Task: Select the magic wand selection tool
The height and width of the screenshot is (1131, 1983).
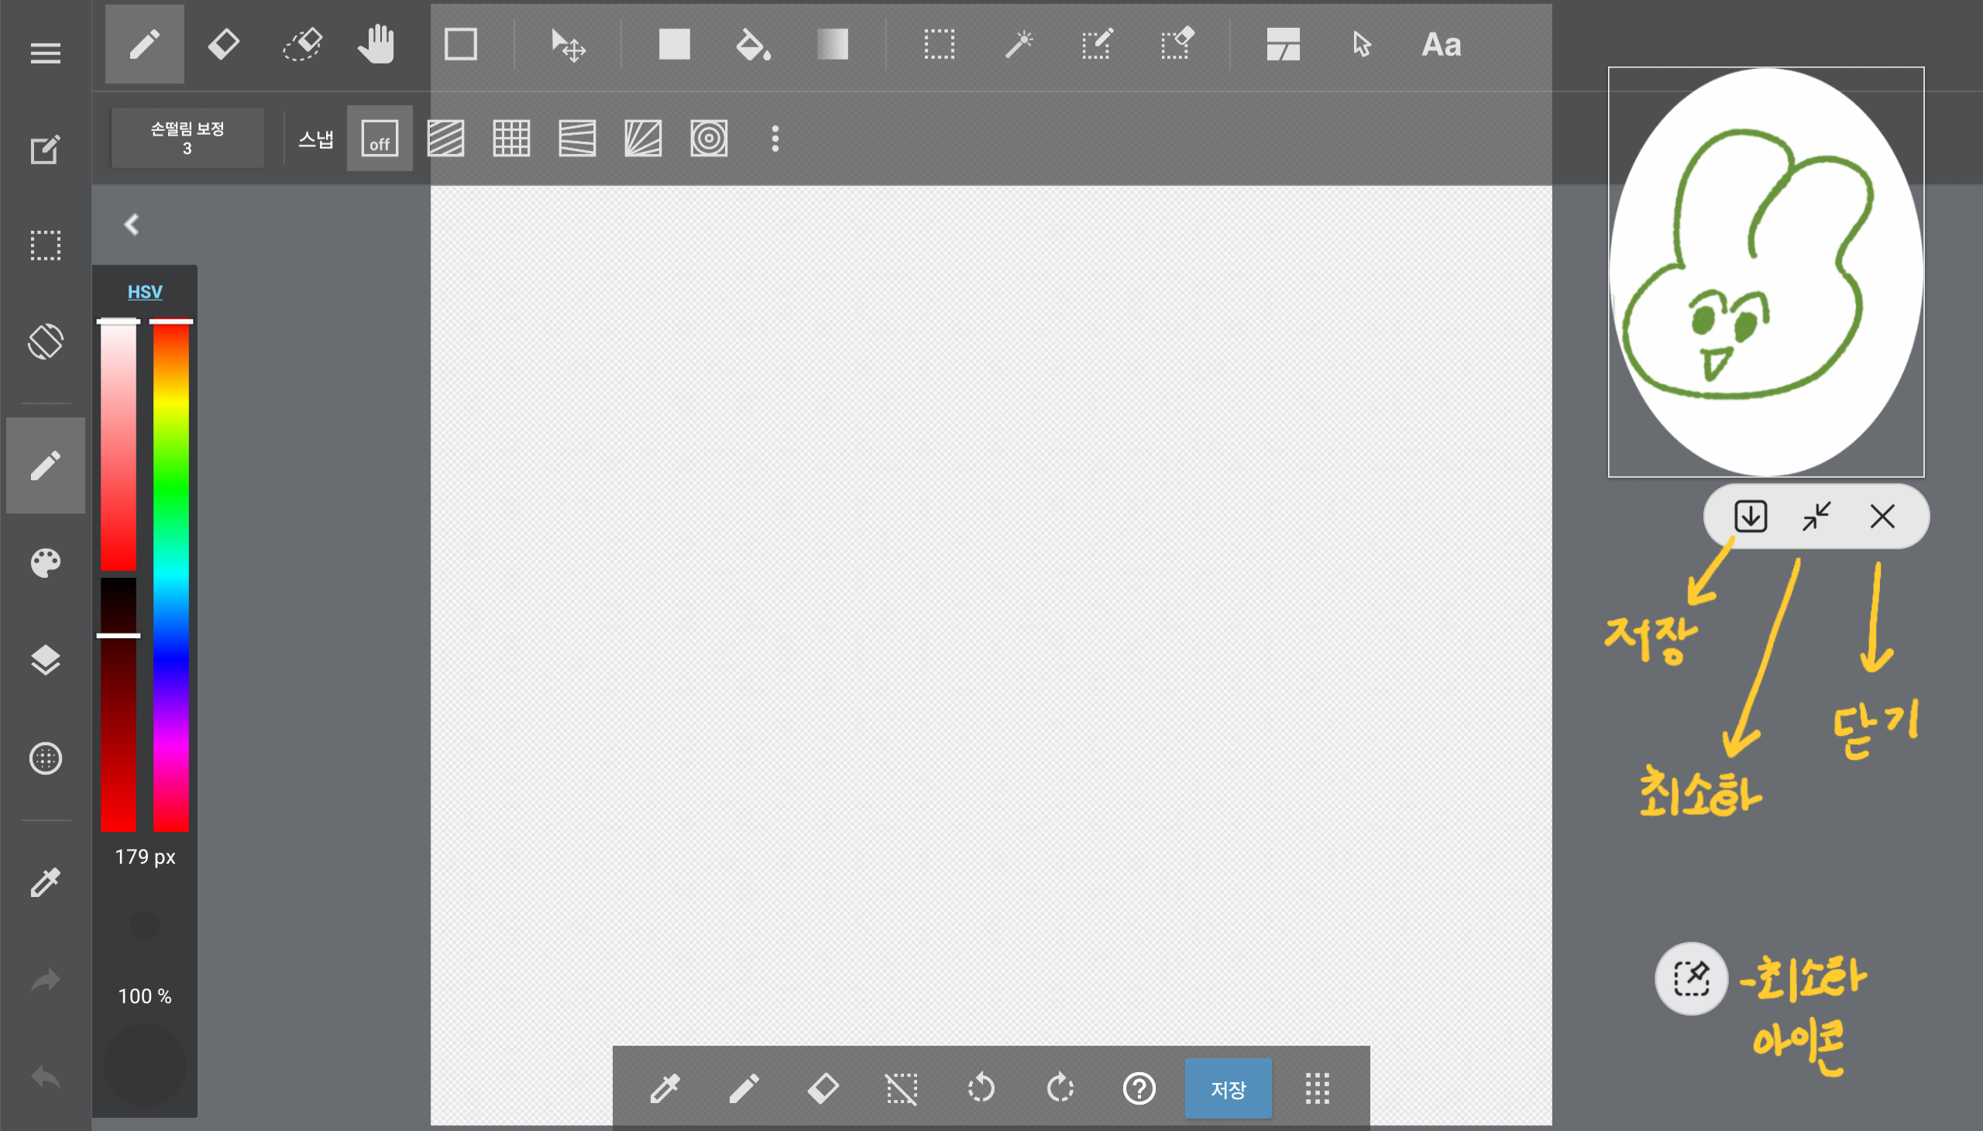Action: (1019, 45)
